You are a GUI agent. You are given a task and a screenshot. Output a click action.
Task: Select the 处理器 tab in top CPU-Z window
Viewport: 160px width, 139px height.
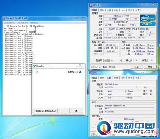[94, 10]
